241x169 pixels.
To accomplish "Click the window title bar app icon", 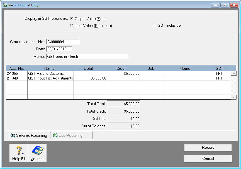I will click(x=5, y=5).
